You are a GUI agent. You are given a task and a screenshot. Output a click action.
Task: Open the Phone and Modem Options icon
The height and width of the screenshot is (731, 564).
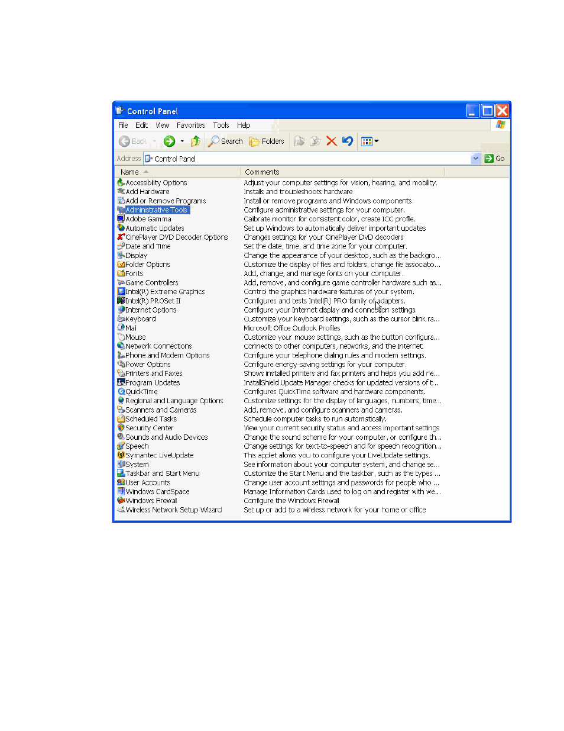pyautogui.click(x=121, y=355)
